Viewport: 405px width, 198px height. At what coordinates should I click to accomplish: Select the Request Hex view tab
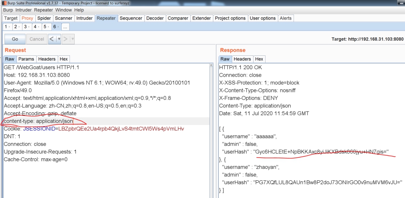tap(64, 59)
